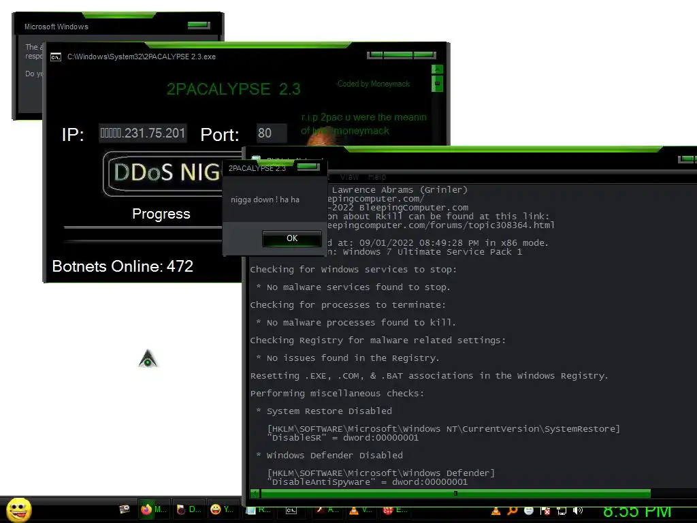Click the 'DisableSR' dword line
697x523 pixels.
343,438
